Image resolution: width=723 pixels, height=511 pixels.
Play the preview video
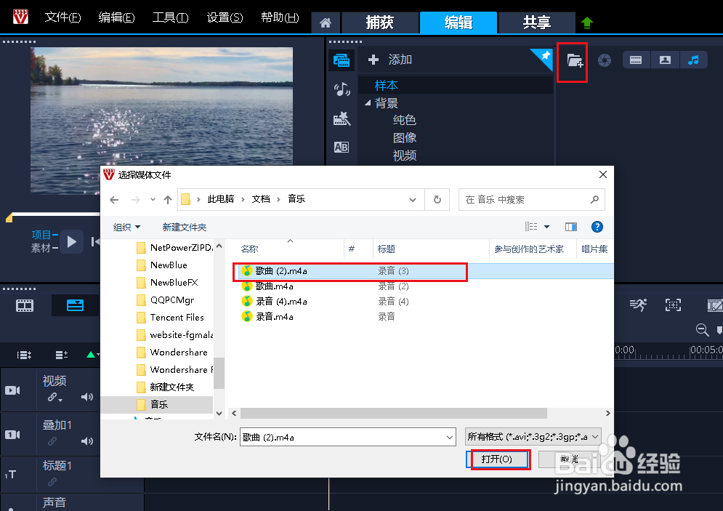click(71, 241)
